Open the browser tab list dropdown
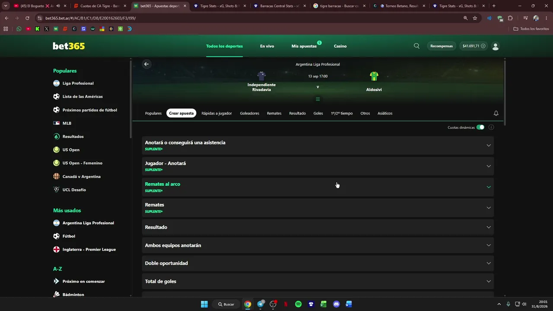 pyautogui.click(x=6, y=6)
